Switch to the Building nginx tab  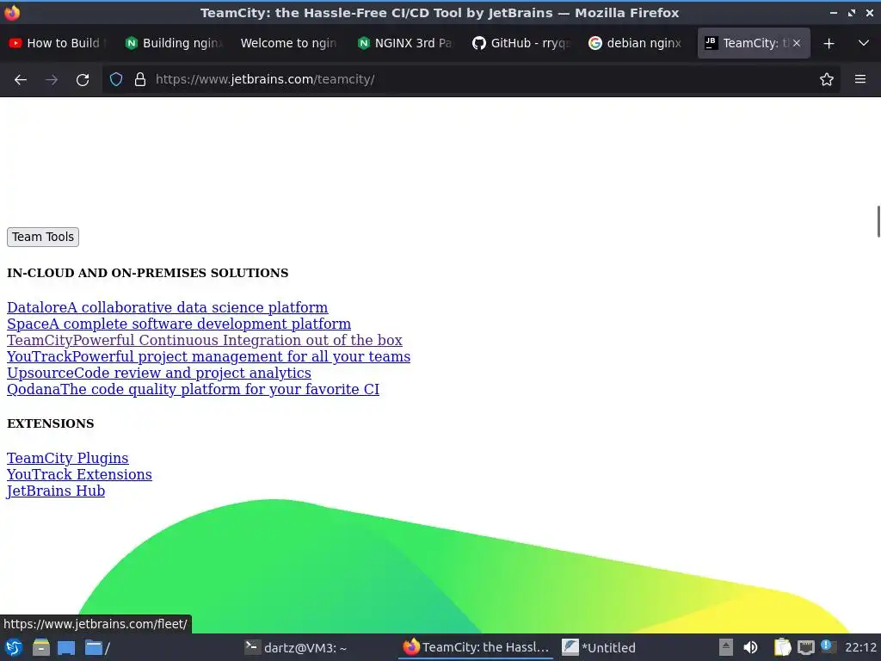click(174, 43)
